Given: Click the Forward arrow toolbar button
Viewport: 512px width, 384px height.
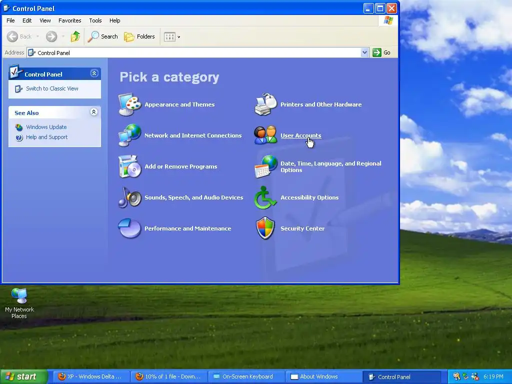Looking at the screenshot, I should coord(51,36).
